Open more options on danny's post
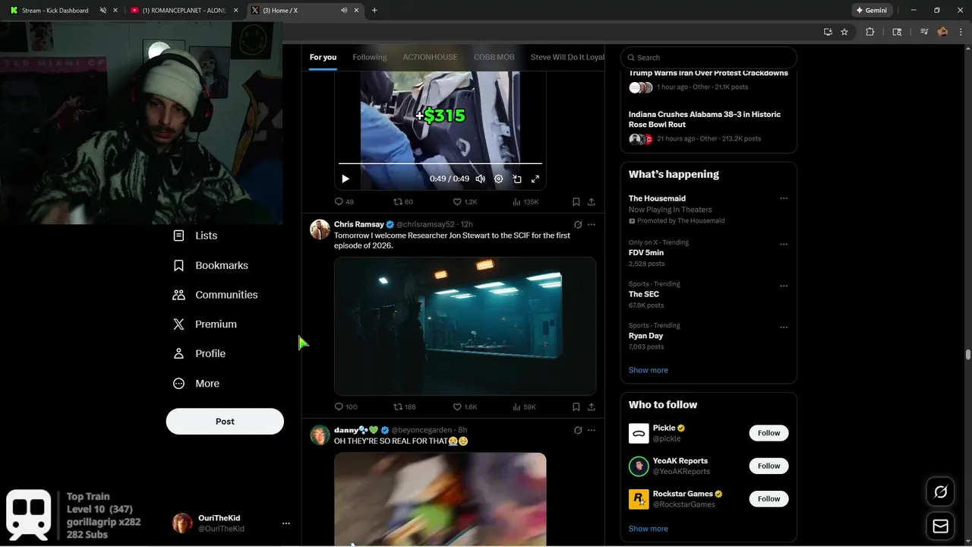The width and height of the screenshot is (972, 547). click(592, 430)
